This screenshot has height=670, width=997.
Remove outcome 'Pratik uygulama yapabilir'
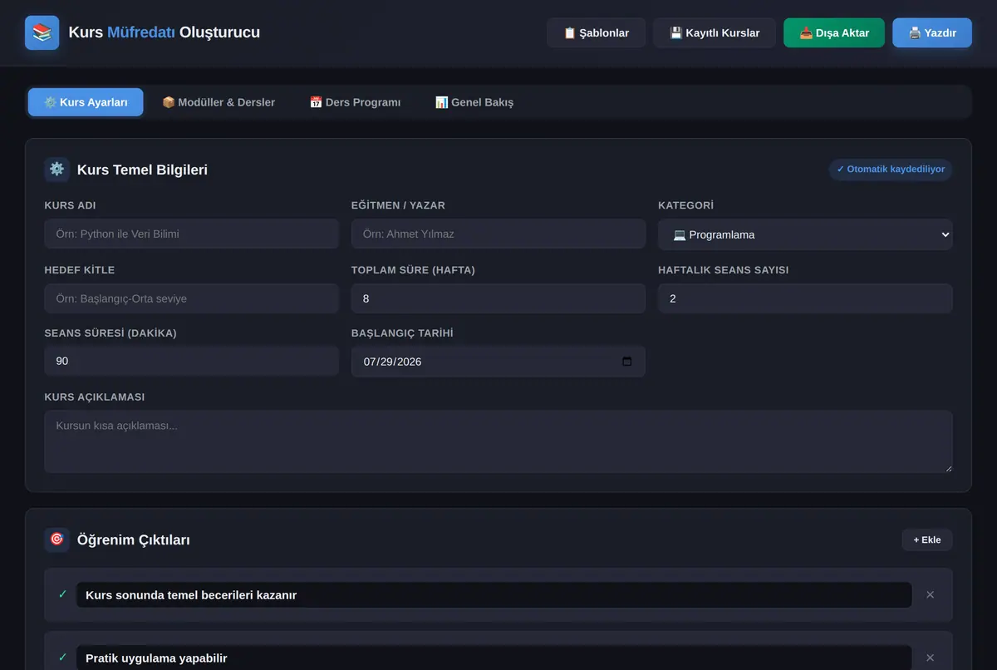[931, 658]
